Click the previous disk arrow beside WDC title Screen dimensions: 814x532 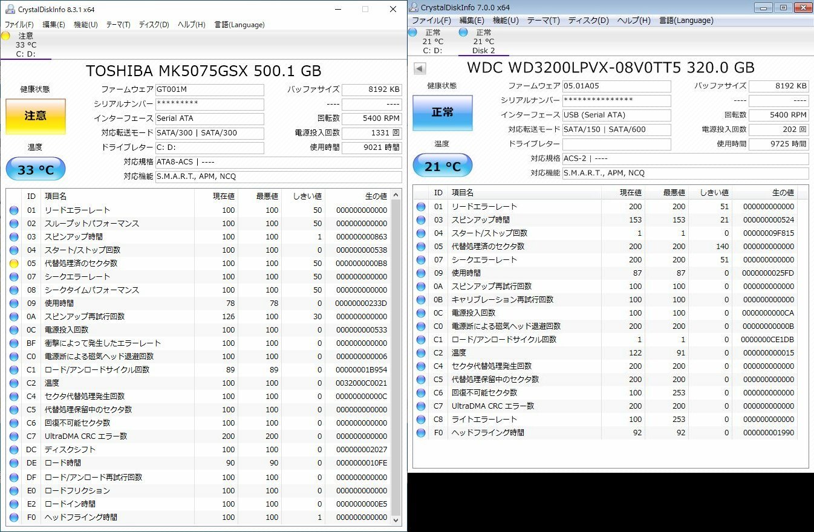point(420,68)
